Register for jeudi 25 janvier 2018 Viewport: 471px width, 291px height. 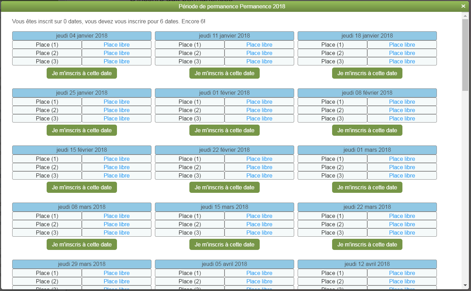[x=82, y=130]
